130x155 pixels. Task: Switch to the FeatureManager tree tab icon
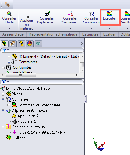(x=4, y=44)
